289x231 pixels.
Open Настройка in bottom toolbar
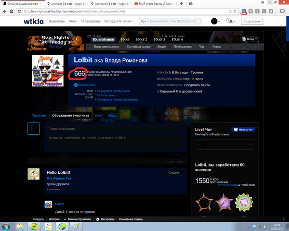105,219
